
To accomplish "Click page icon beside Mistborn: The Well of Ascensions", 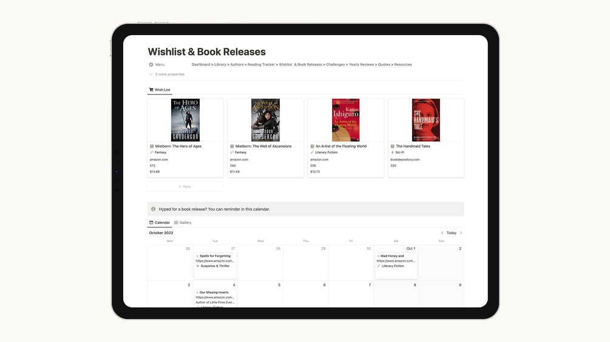I will pos(232,146).
